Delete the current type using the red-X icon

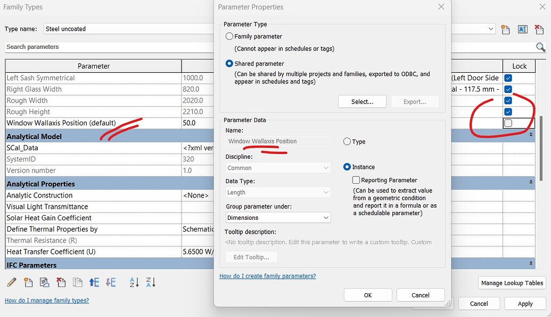click(539, 29)
